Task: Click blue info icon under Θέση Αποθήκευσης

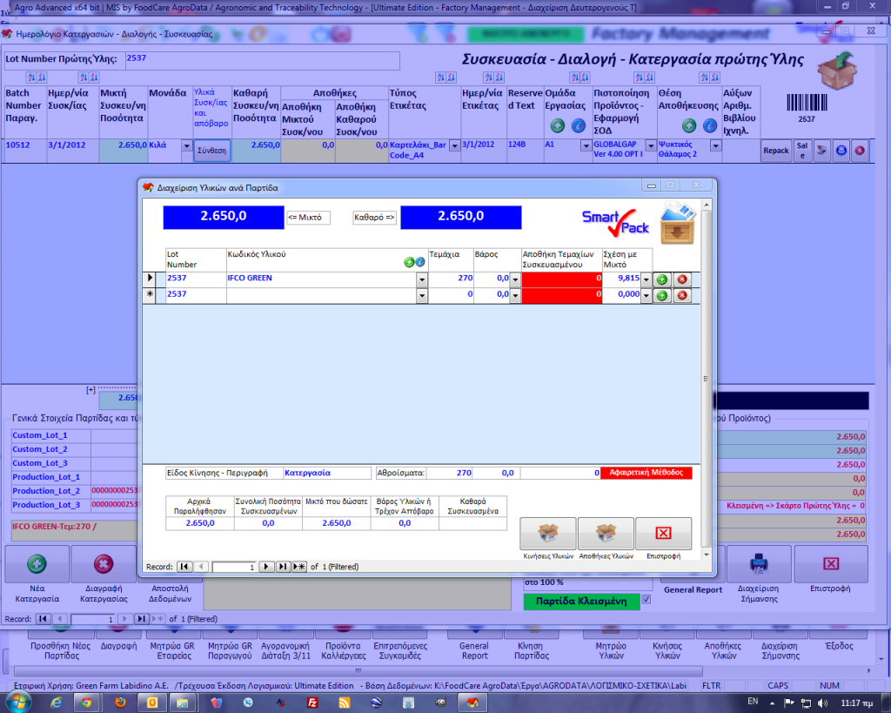Action: pos(710,125)
